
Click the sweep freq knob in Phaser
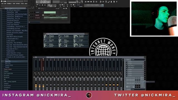pos(46,37)
